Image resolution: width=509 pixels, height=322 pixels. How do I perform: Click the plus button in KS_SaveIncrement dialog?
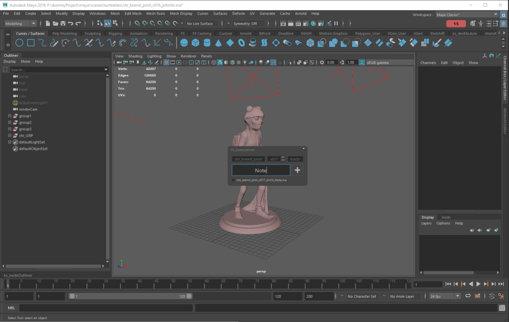tap(297, 170)
